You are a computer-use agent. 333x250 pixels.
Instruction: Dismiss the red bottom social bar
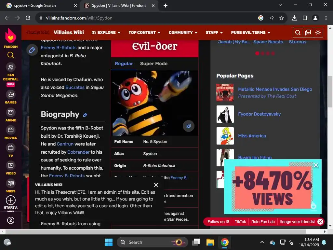(320, 222)
